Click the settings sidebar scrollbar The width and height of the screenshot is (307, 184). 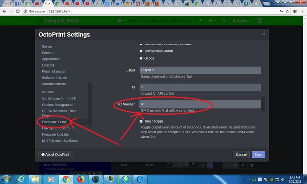point(89,104)
